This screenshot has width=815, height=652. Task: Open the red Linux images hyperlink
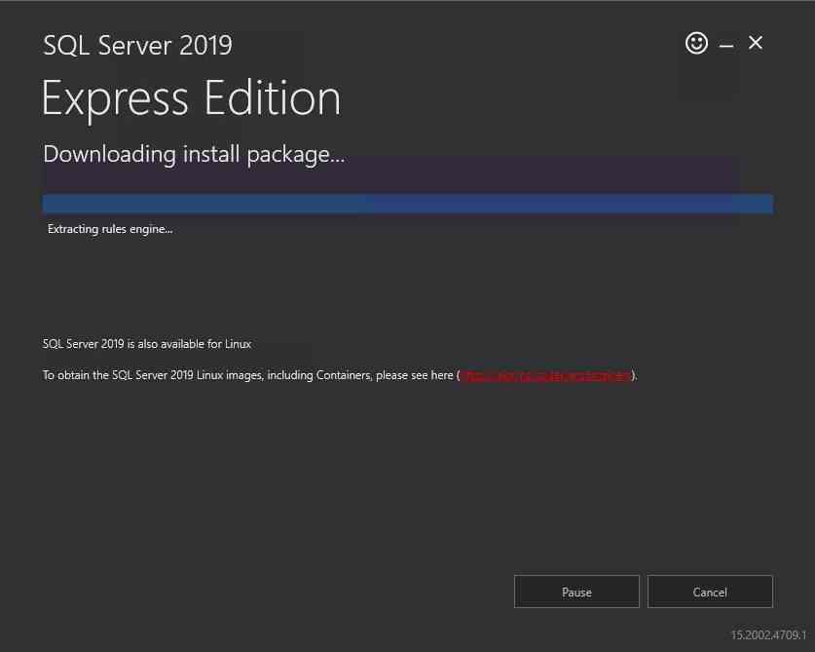[x=547, y=375]
